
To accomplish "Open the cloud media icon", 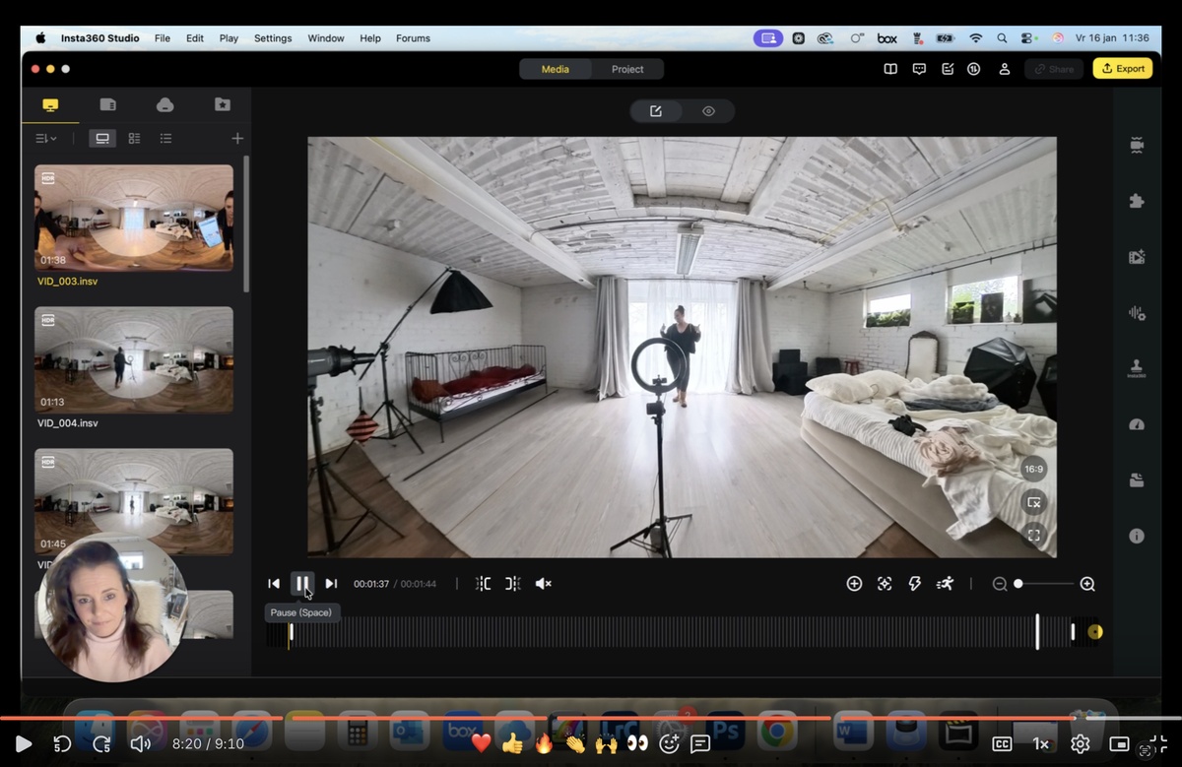I will coord(165,104).
